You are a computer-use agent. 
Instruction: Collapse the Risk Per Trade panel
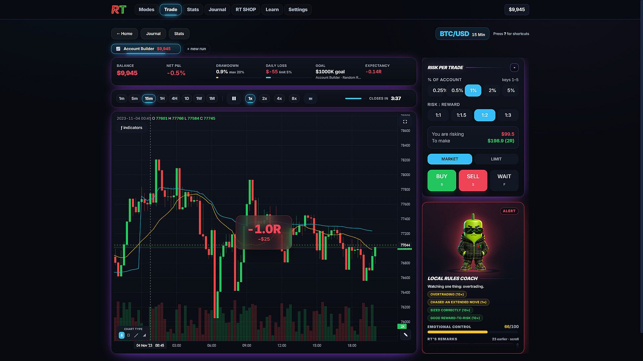tap(514, 68)
